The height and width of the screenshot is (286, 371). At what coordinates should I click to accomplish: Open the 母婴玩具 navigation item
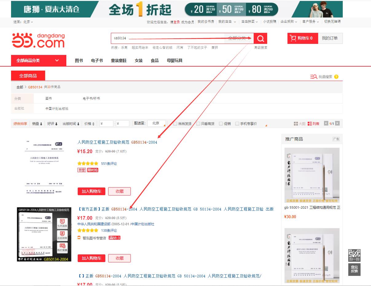click(174, 60)
